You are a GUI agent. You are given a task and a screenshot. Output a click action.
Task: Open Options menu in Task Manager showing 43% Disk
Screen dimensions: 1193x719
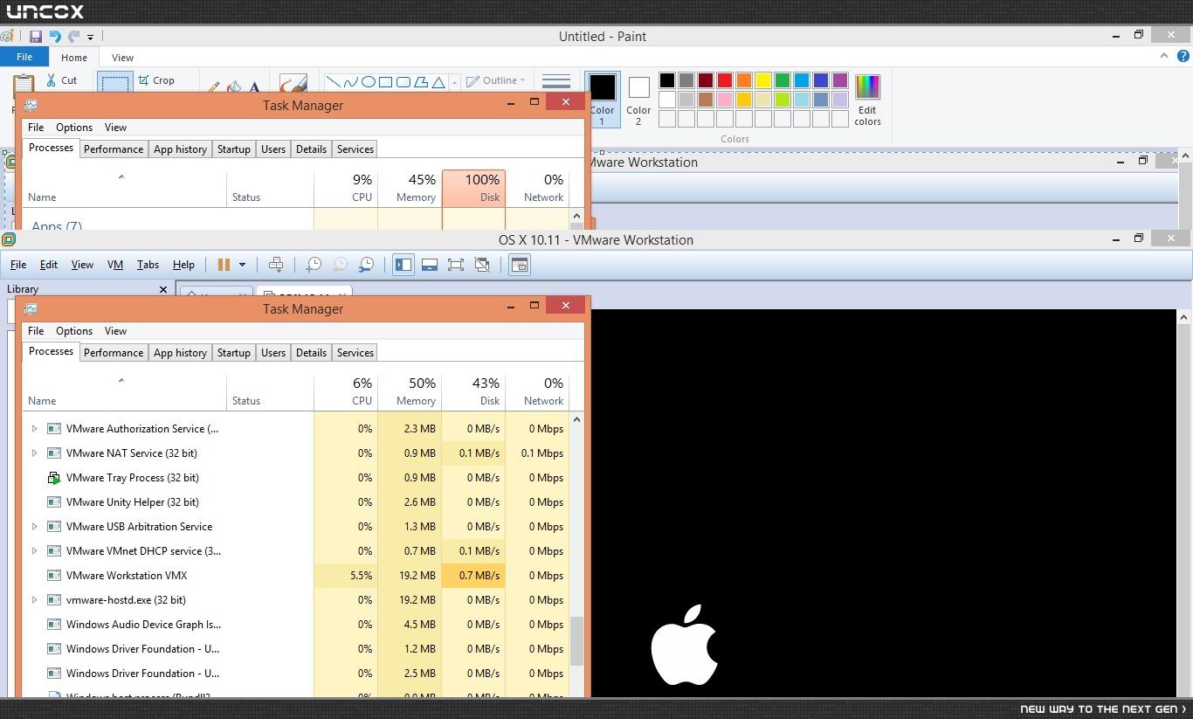[x=74, y=331]
